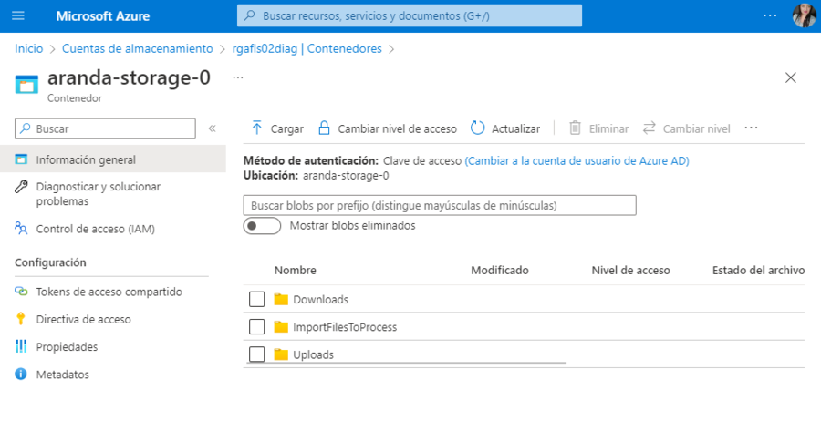Open rgafls02diag | Contenedores breadcrumb

tap(307, 48)
